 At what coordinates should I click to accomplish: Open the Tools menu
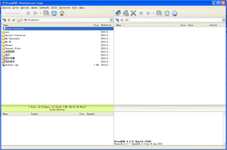click(54, 8)
